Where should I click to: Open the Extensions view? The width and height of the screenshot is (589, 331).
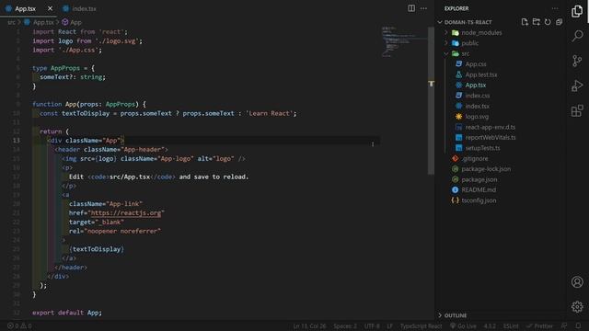point(577,110)
